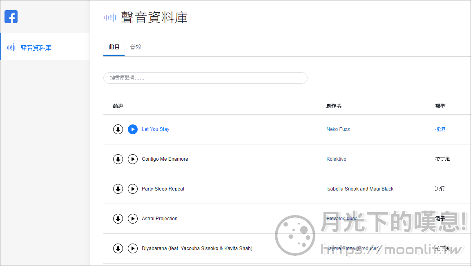The width and height of the screenshot is (471, 266).
Task: Download Contigo Me Enamore
Action: click(118, 159)
